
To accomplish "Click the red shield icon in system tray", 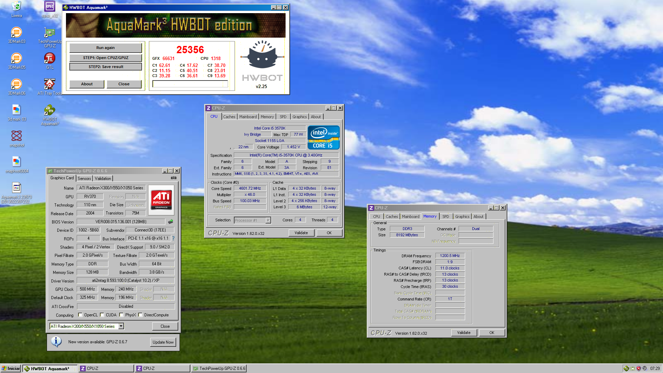I will click(x=638, y=369).
